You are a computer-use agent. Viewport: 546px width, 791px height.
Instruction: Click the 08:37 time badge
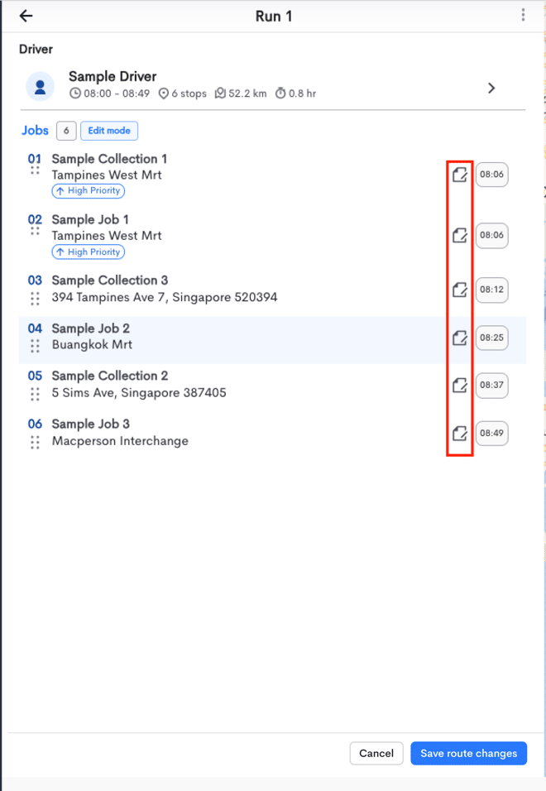[491, 386]
